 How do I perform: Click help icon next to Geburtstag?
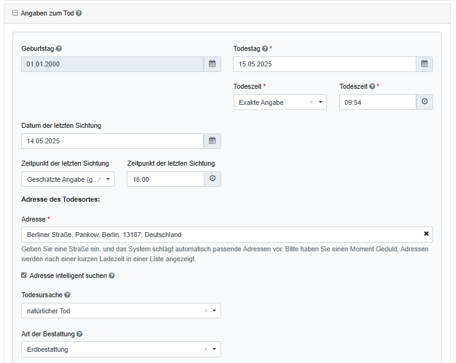pyautogui.click(x=59, y=48)
